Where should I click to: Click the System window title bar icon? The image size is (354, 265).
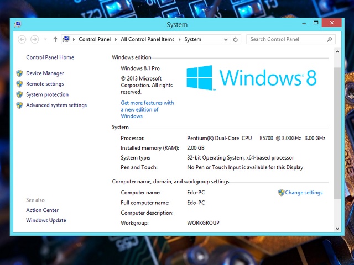point(18,24)
